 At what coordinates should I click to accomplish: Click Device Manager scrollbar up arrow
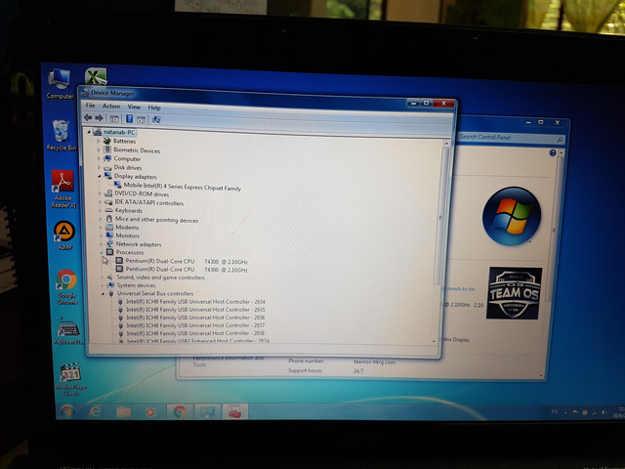pyautogui.click(x=446, y=144)
